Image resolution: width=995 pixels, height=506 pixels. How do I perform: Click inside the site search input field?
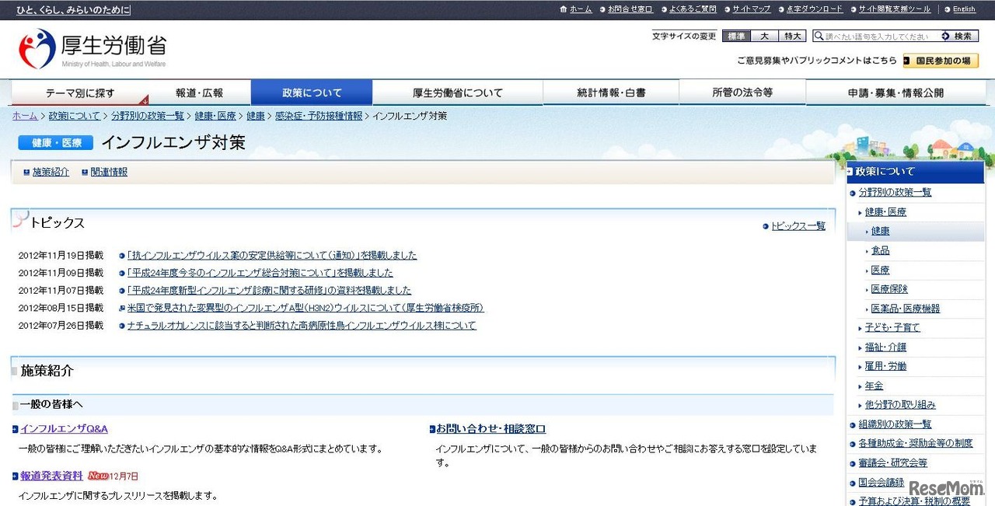[x=871, y=36]
